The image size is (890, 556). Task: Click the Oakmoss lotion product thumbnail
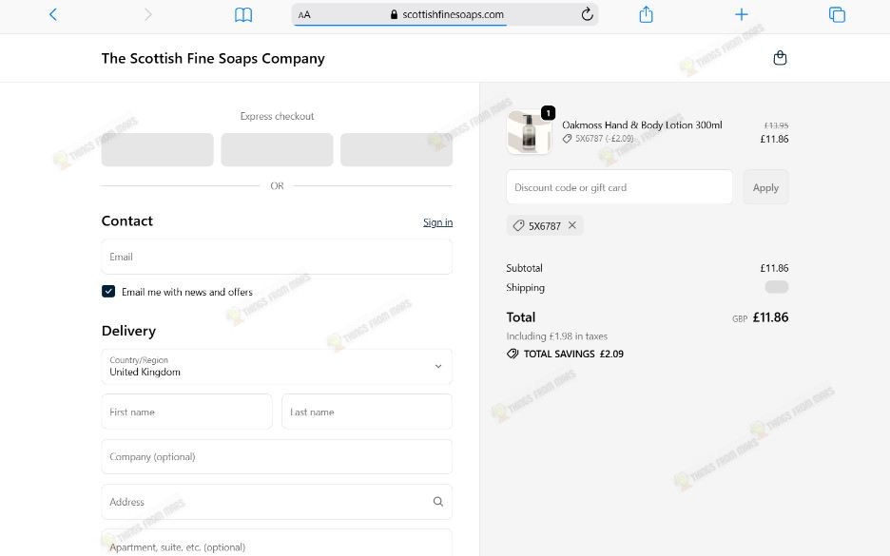[x=529, y=132]
